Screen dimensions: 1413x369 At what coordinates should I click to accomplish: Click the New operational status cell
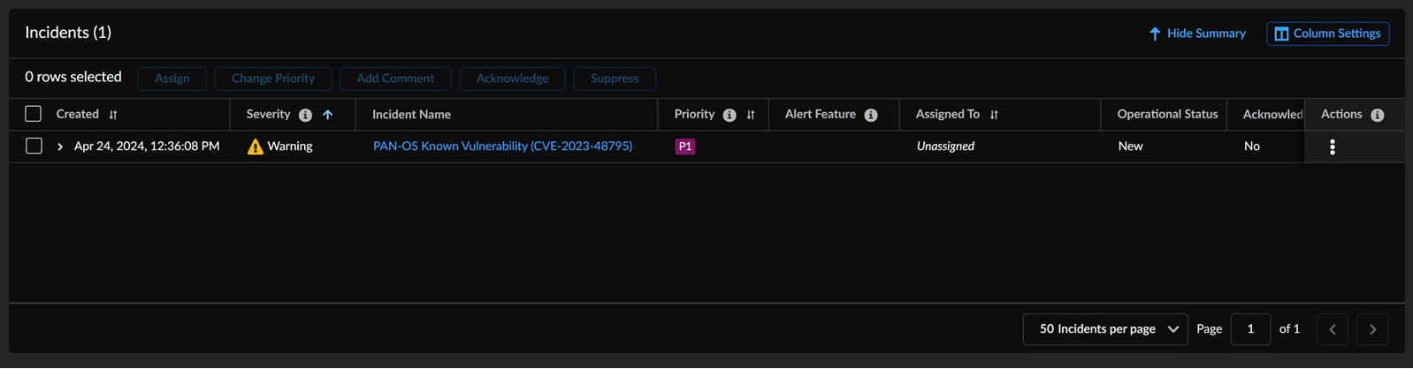click(x=1130, y=147)
